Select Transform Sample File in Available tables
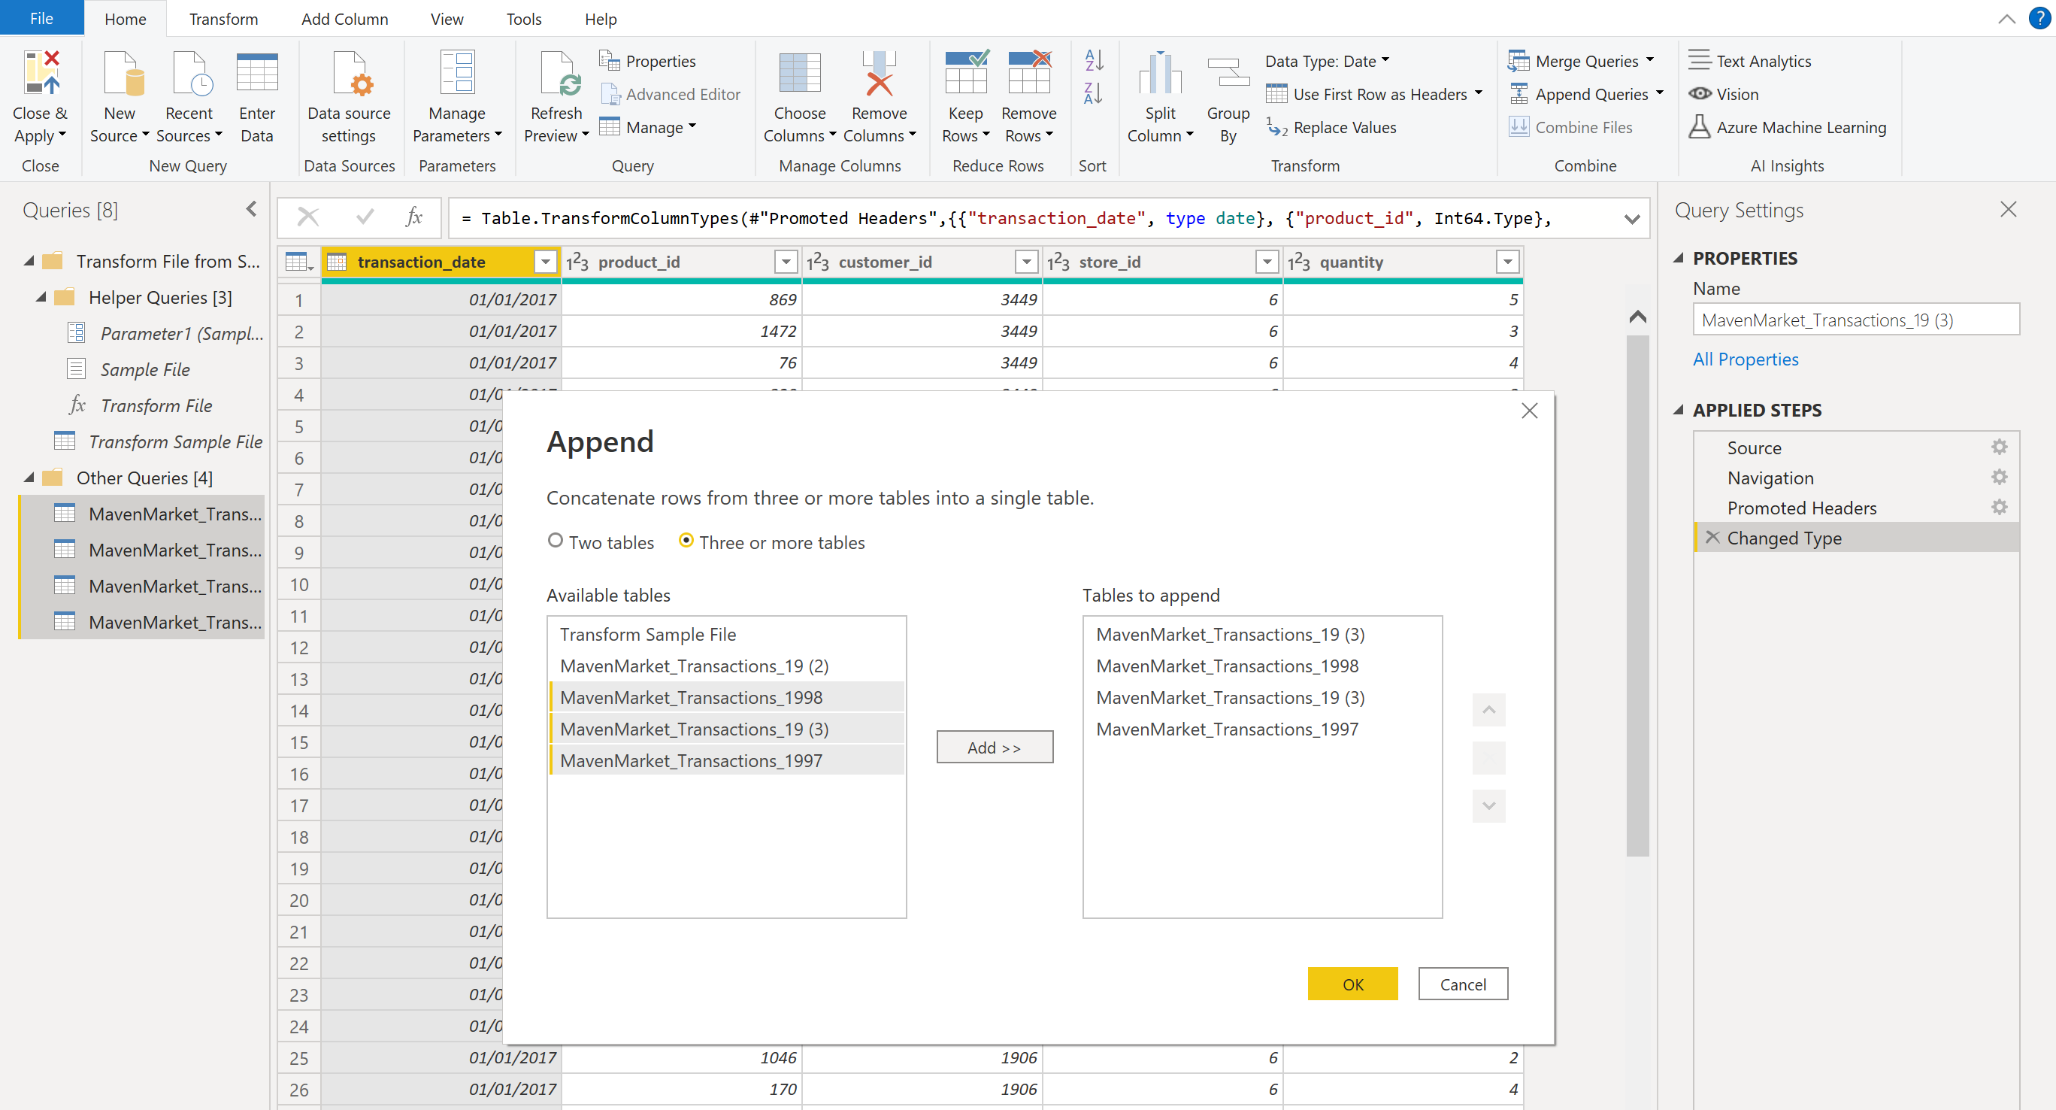This screenshot has width=2056, height=1110. 726,634
